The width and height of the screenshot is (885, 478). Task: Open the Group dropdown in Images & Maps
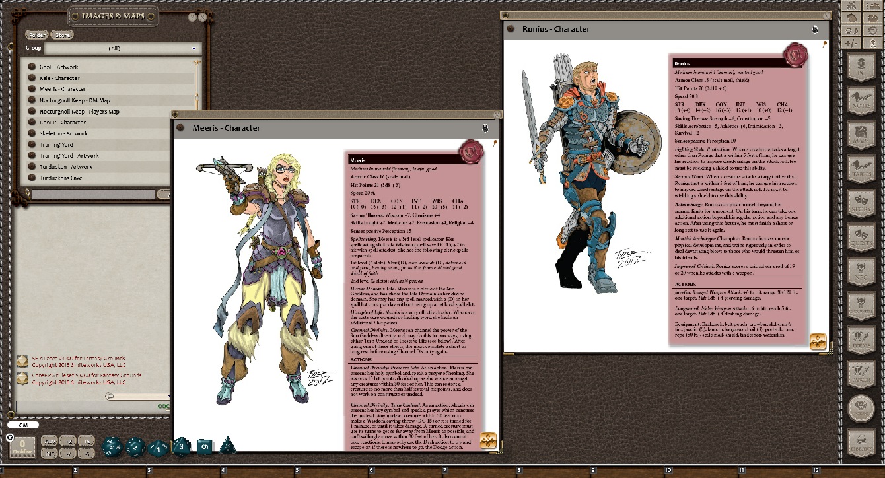(123, 48)
